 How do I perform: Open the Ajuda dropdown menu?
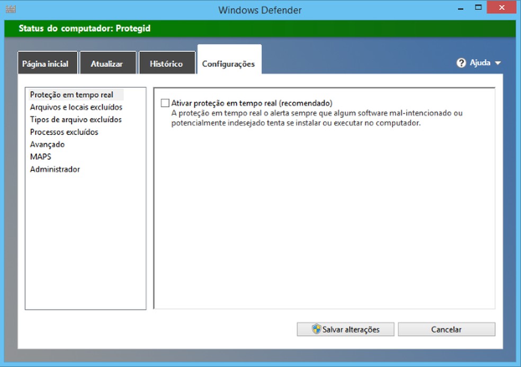[x=479, y=62]
